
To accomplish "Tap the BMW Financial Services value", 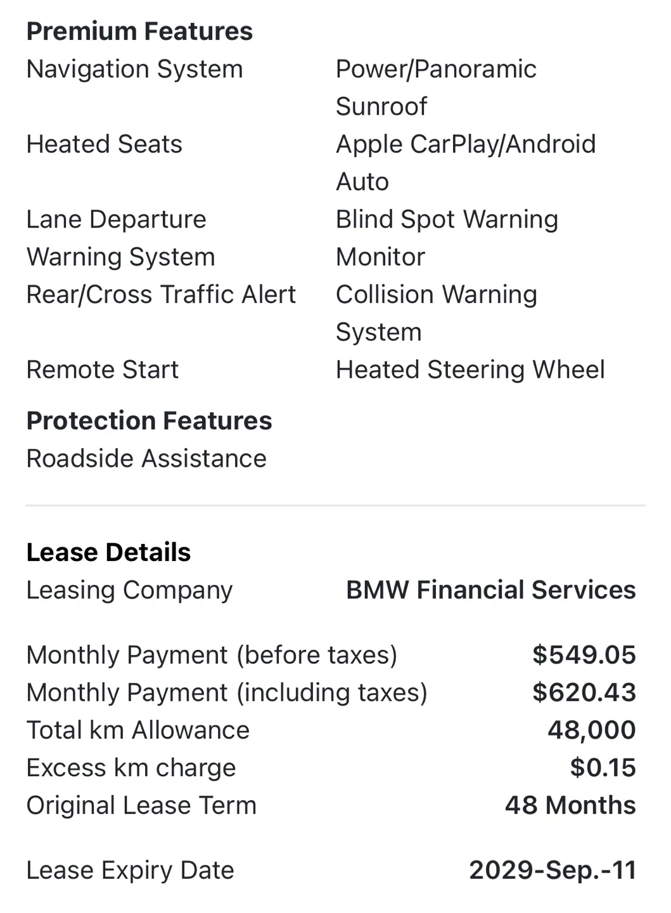I will coord(490,590).
